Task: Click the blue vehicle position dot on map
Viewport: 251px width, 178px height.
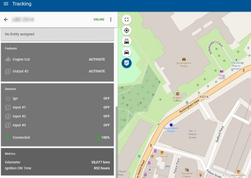Action: (171, 125)
